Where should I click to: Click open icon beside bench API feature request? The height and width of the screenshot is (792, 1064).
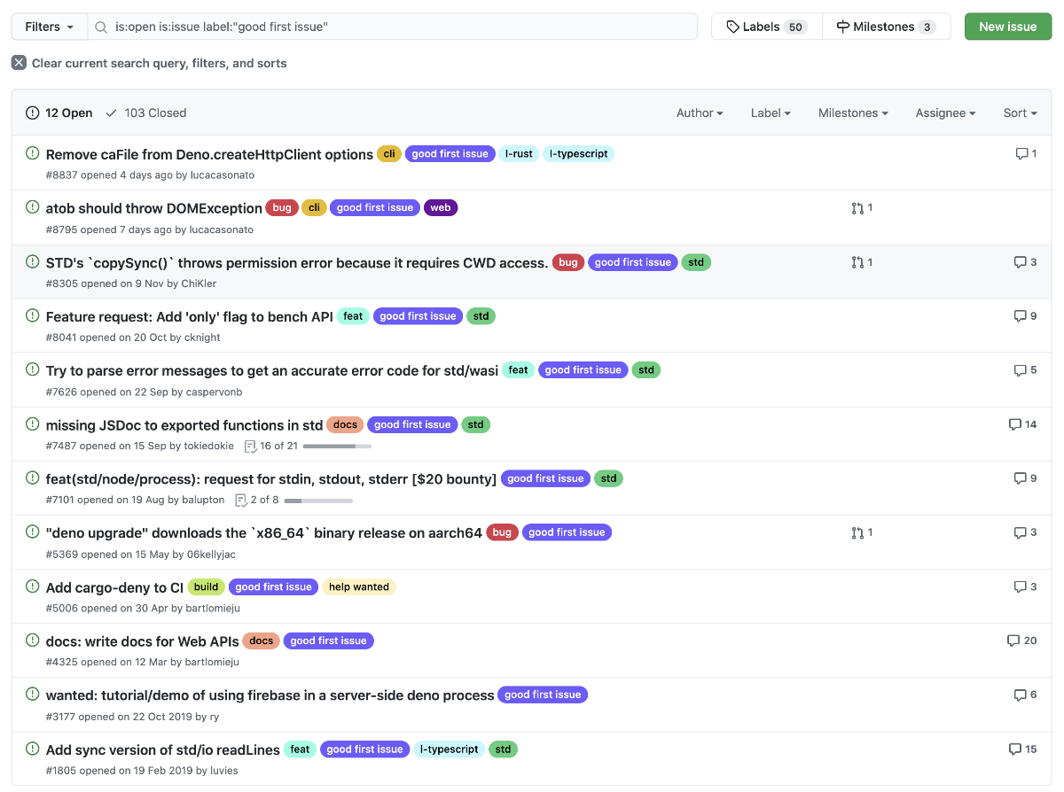pyautogui.click(x=33, y=316)
